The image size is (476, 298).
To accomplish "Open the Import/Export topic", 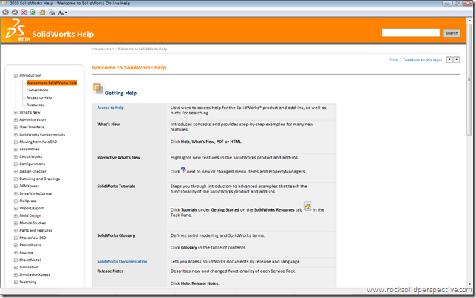I will pyautogui.click(x=32, y=208).
